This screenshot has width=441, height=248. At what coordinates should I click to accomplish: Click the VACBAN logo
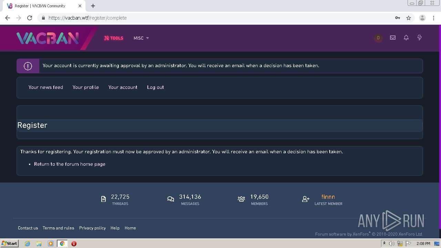tap(48, 38)
